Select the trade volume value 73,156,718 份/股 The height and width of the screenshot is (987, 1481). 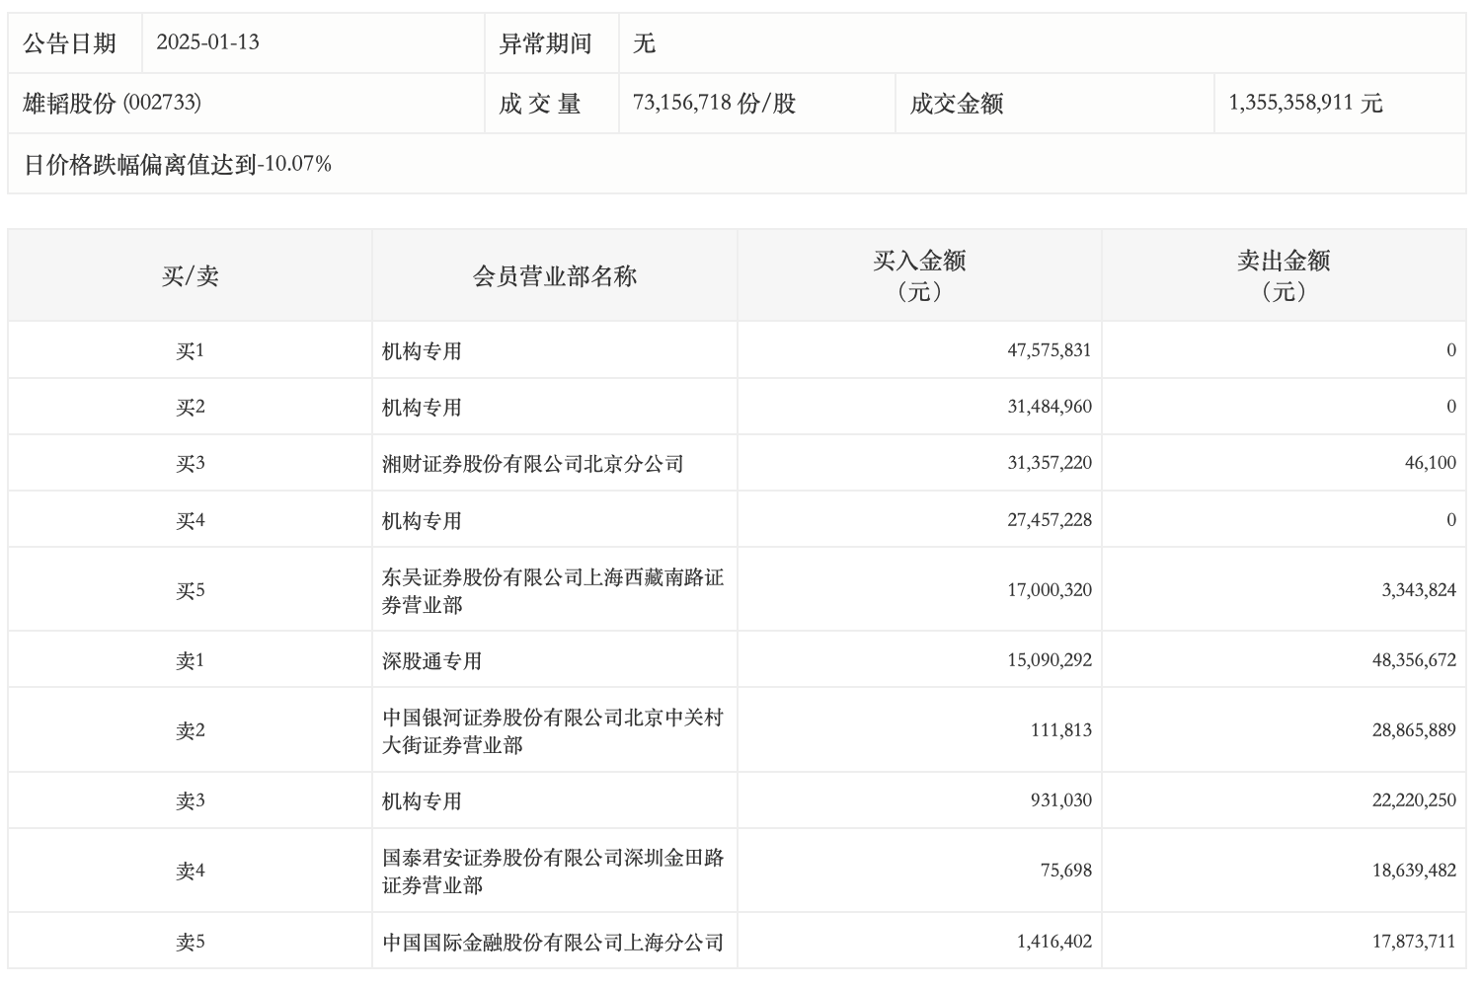[x=714, y=104]
